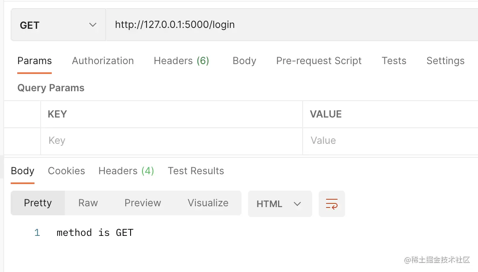Image resolution: width=478 pixels, height=272 pixels.
Task: Select the request Headers (6) tab
Action: point(181,61)
